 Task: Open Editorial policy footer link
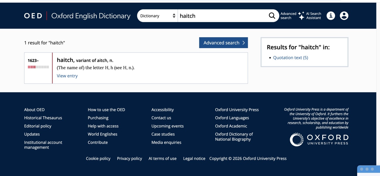pyautogui.click(x=38, y=126)
